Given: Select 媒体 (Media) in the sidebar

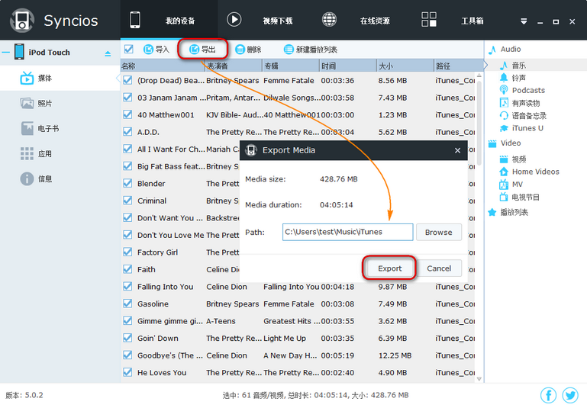Looking at the screenshot, I should click(60, 78).
